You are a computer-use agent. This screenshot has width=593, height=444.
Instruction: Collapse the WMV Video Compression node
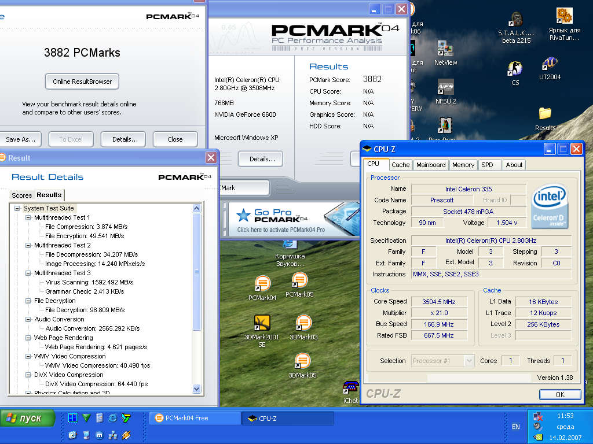tap(28, 356)
